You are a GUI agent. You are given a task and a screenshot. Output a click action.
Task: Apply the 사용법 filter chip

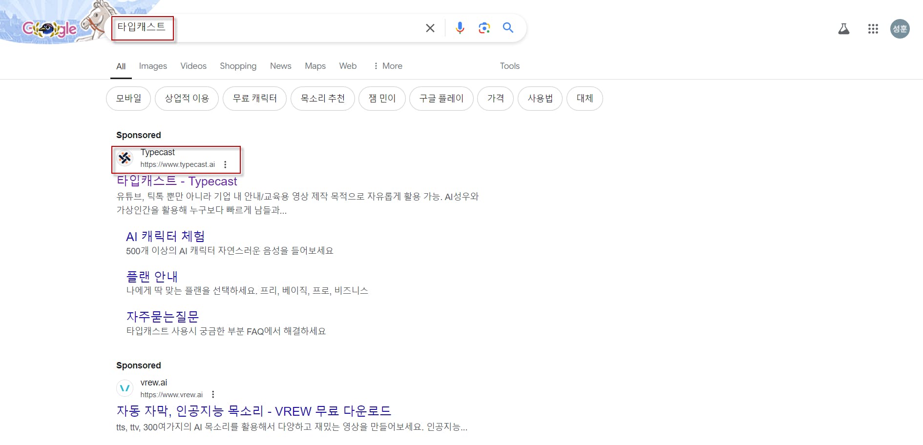540,99
